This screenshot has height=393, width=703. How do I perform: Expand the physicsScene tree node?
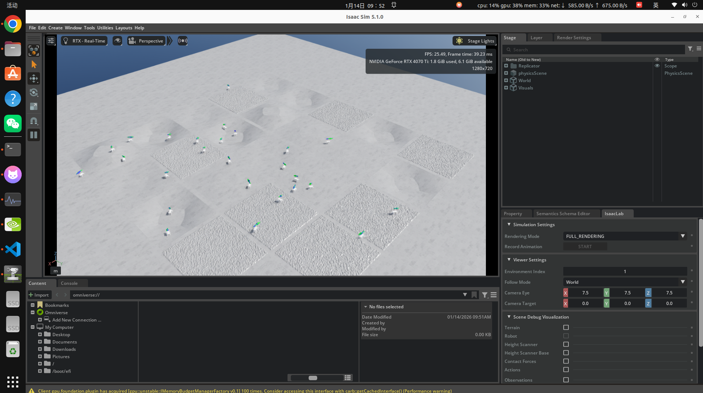pos(506,73)
